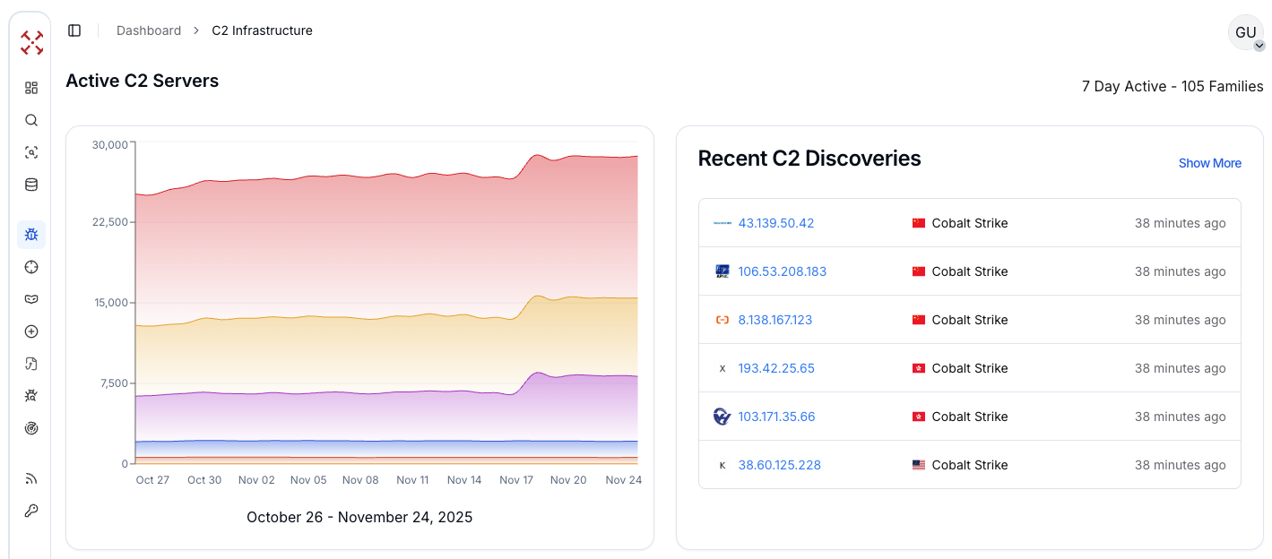Open the 43.139.50.42 IP address link
The width and height of the screenshot is (1272, 559).
[776, 222]
